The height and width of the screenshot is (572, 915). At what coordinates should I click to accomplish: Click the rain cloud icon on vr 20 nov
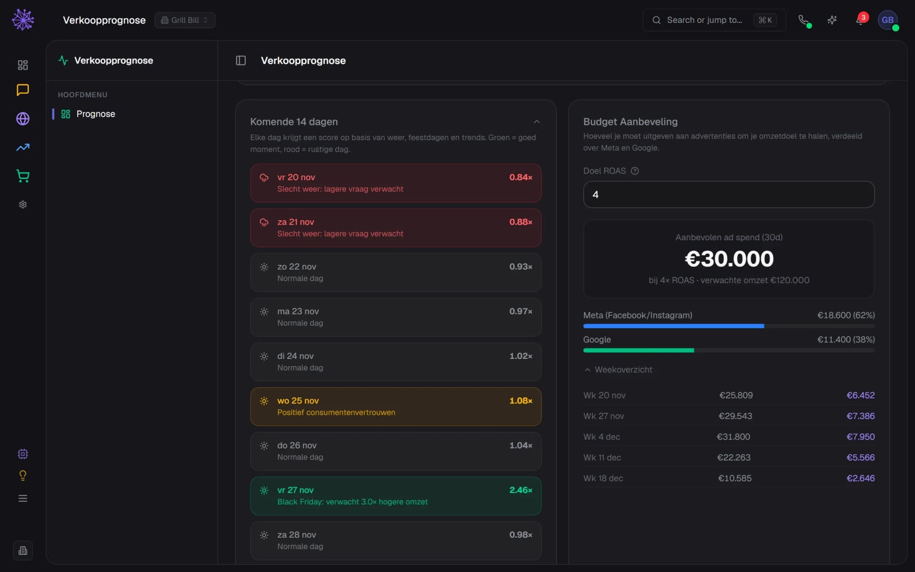[264, 178]
